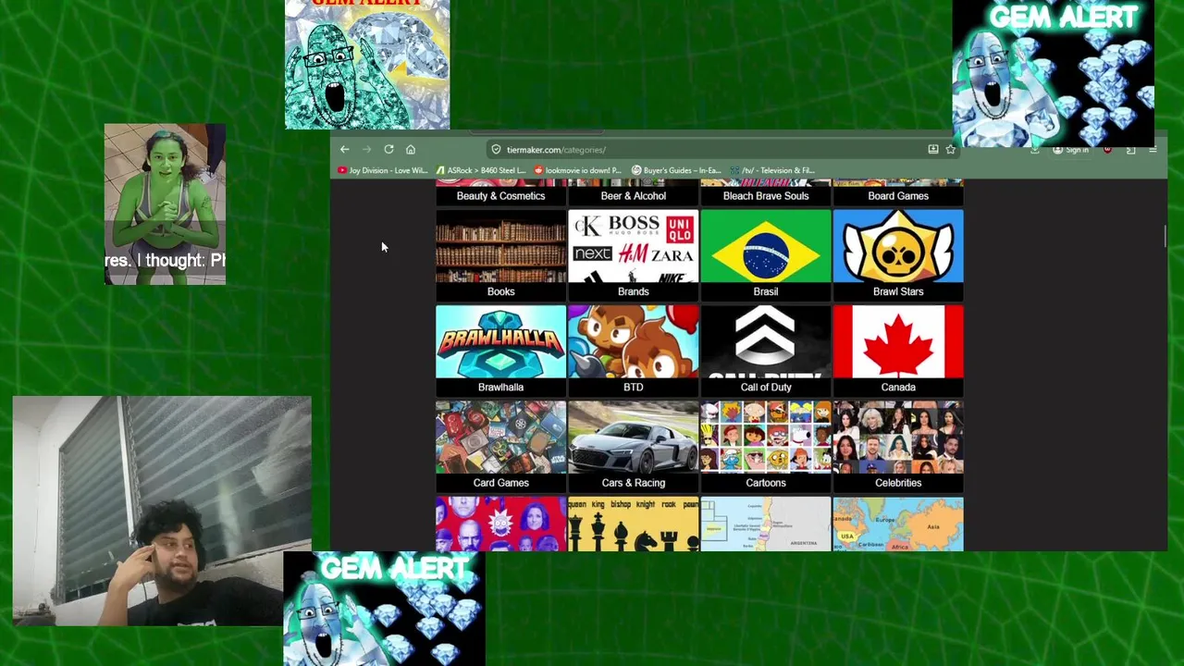Click the Beer & Alcohol label
1184x666 pixels.
pyautogui.click(x=633, y=196)
